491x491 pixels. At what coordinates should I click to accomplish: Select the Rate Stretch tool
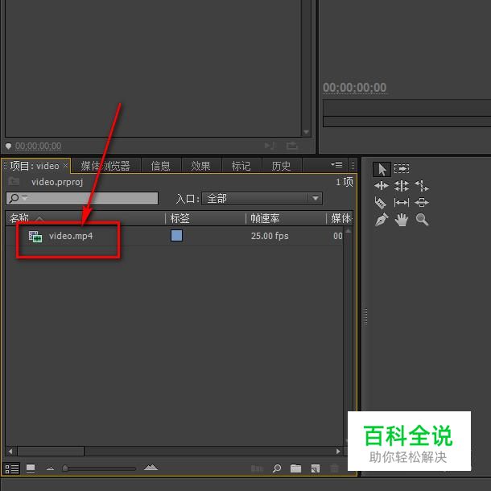point(422,186)
